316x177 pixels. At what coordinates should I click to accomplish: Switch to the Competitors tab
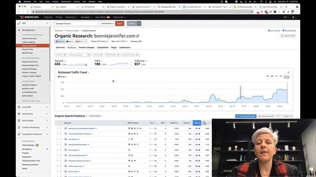(103, 48)
